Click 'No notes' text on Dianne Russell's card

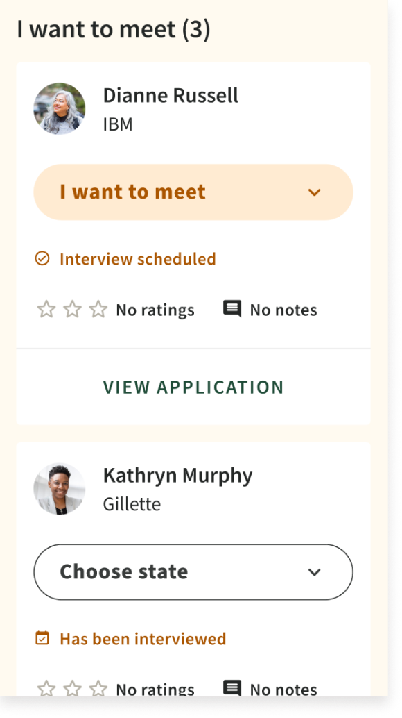coord(283,310)
